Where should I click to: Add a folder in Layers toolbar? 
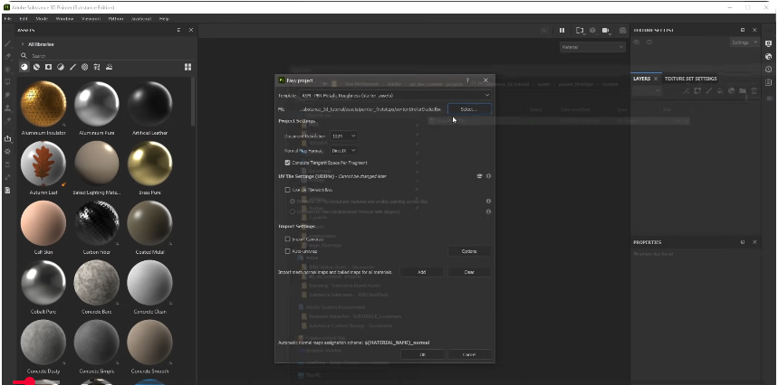pyautogui.click(x=743, y=91)
